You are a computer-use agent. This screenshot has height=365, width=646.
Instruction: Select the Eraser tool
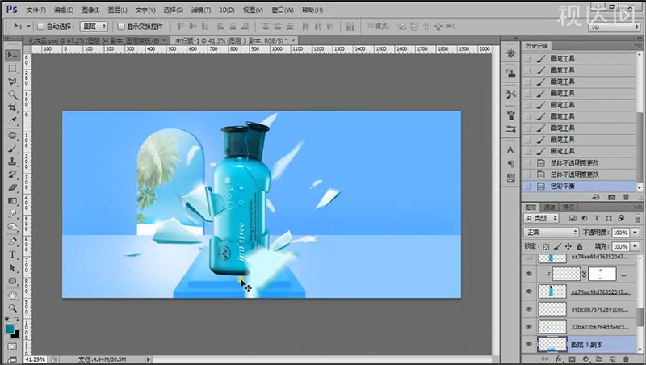click(x=12, y=188)
